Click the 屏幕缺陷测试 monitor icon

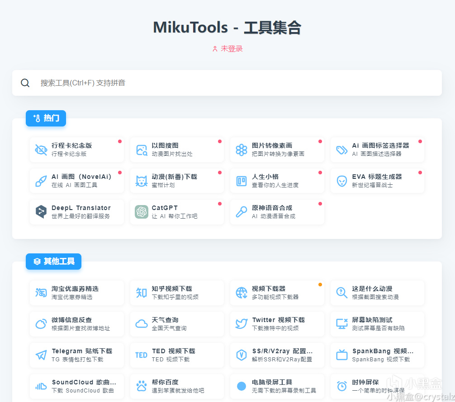pos(341,324)
